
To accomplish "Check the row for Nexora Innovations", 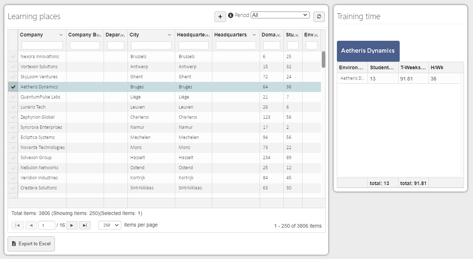I will [x=13, y=56].
